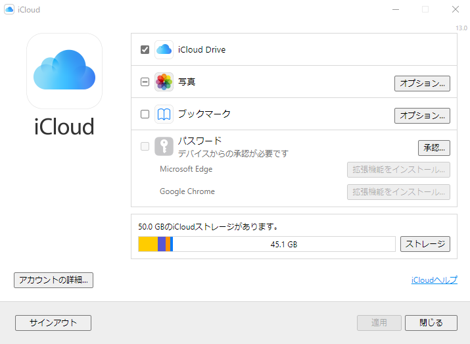Image resolution: width=470 pixels, height=344 pixels.
Task: Minimize the iCloud window
Action: 396,9
